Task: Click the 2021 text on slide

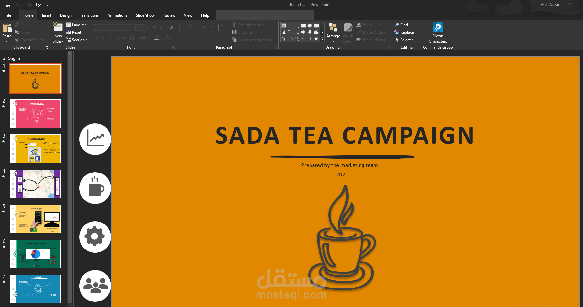Action: click(x=342, y=175)
